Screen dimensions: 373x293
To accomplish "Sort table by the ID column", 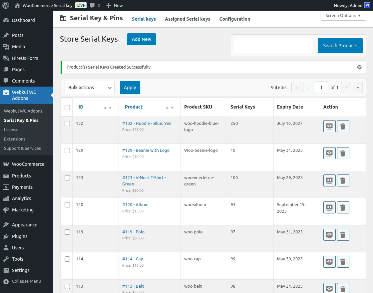I will coord(81,107).
